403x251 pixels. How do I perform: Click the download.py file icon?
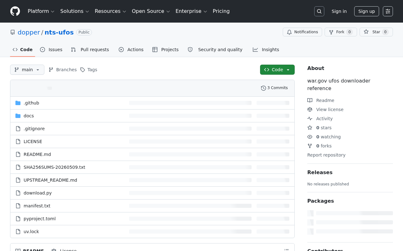point(18,193)
